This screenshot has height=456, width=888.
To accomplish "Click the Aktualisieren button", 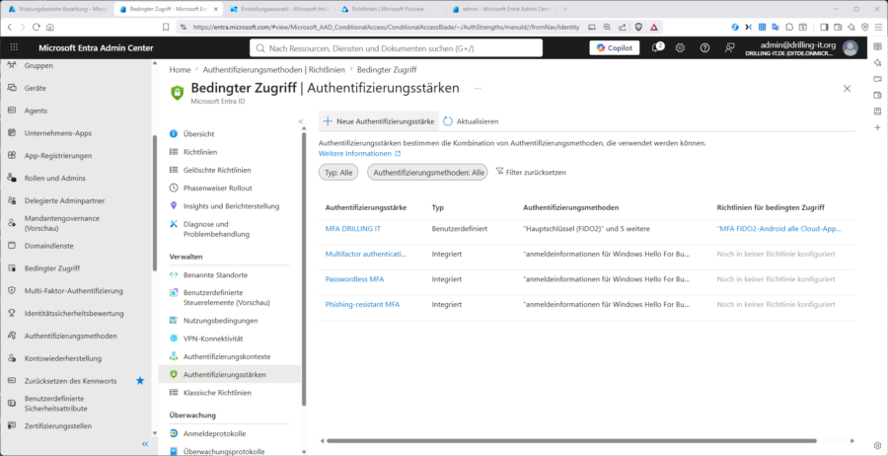I will (472, 121).
